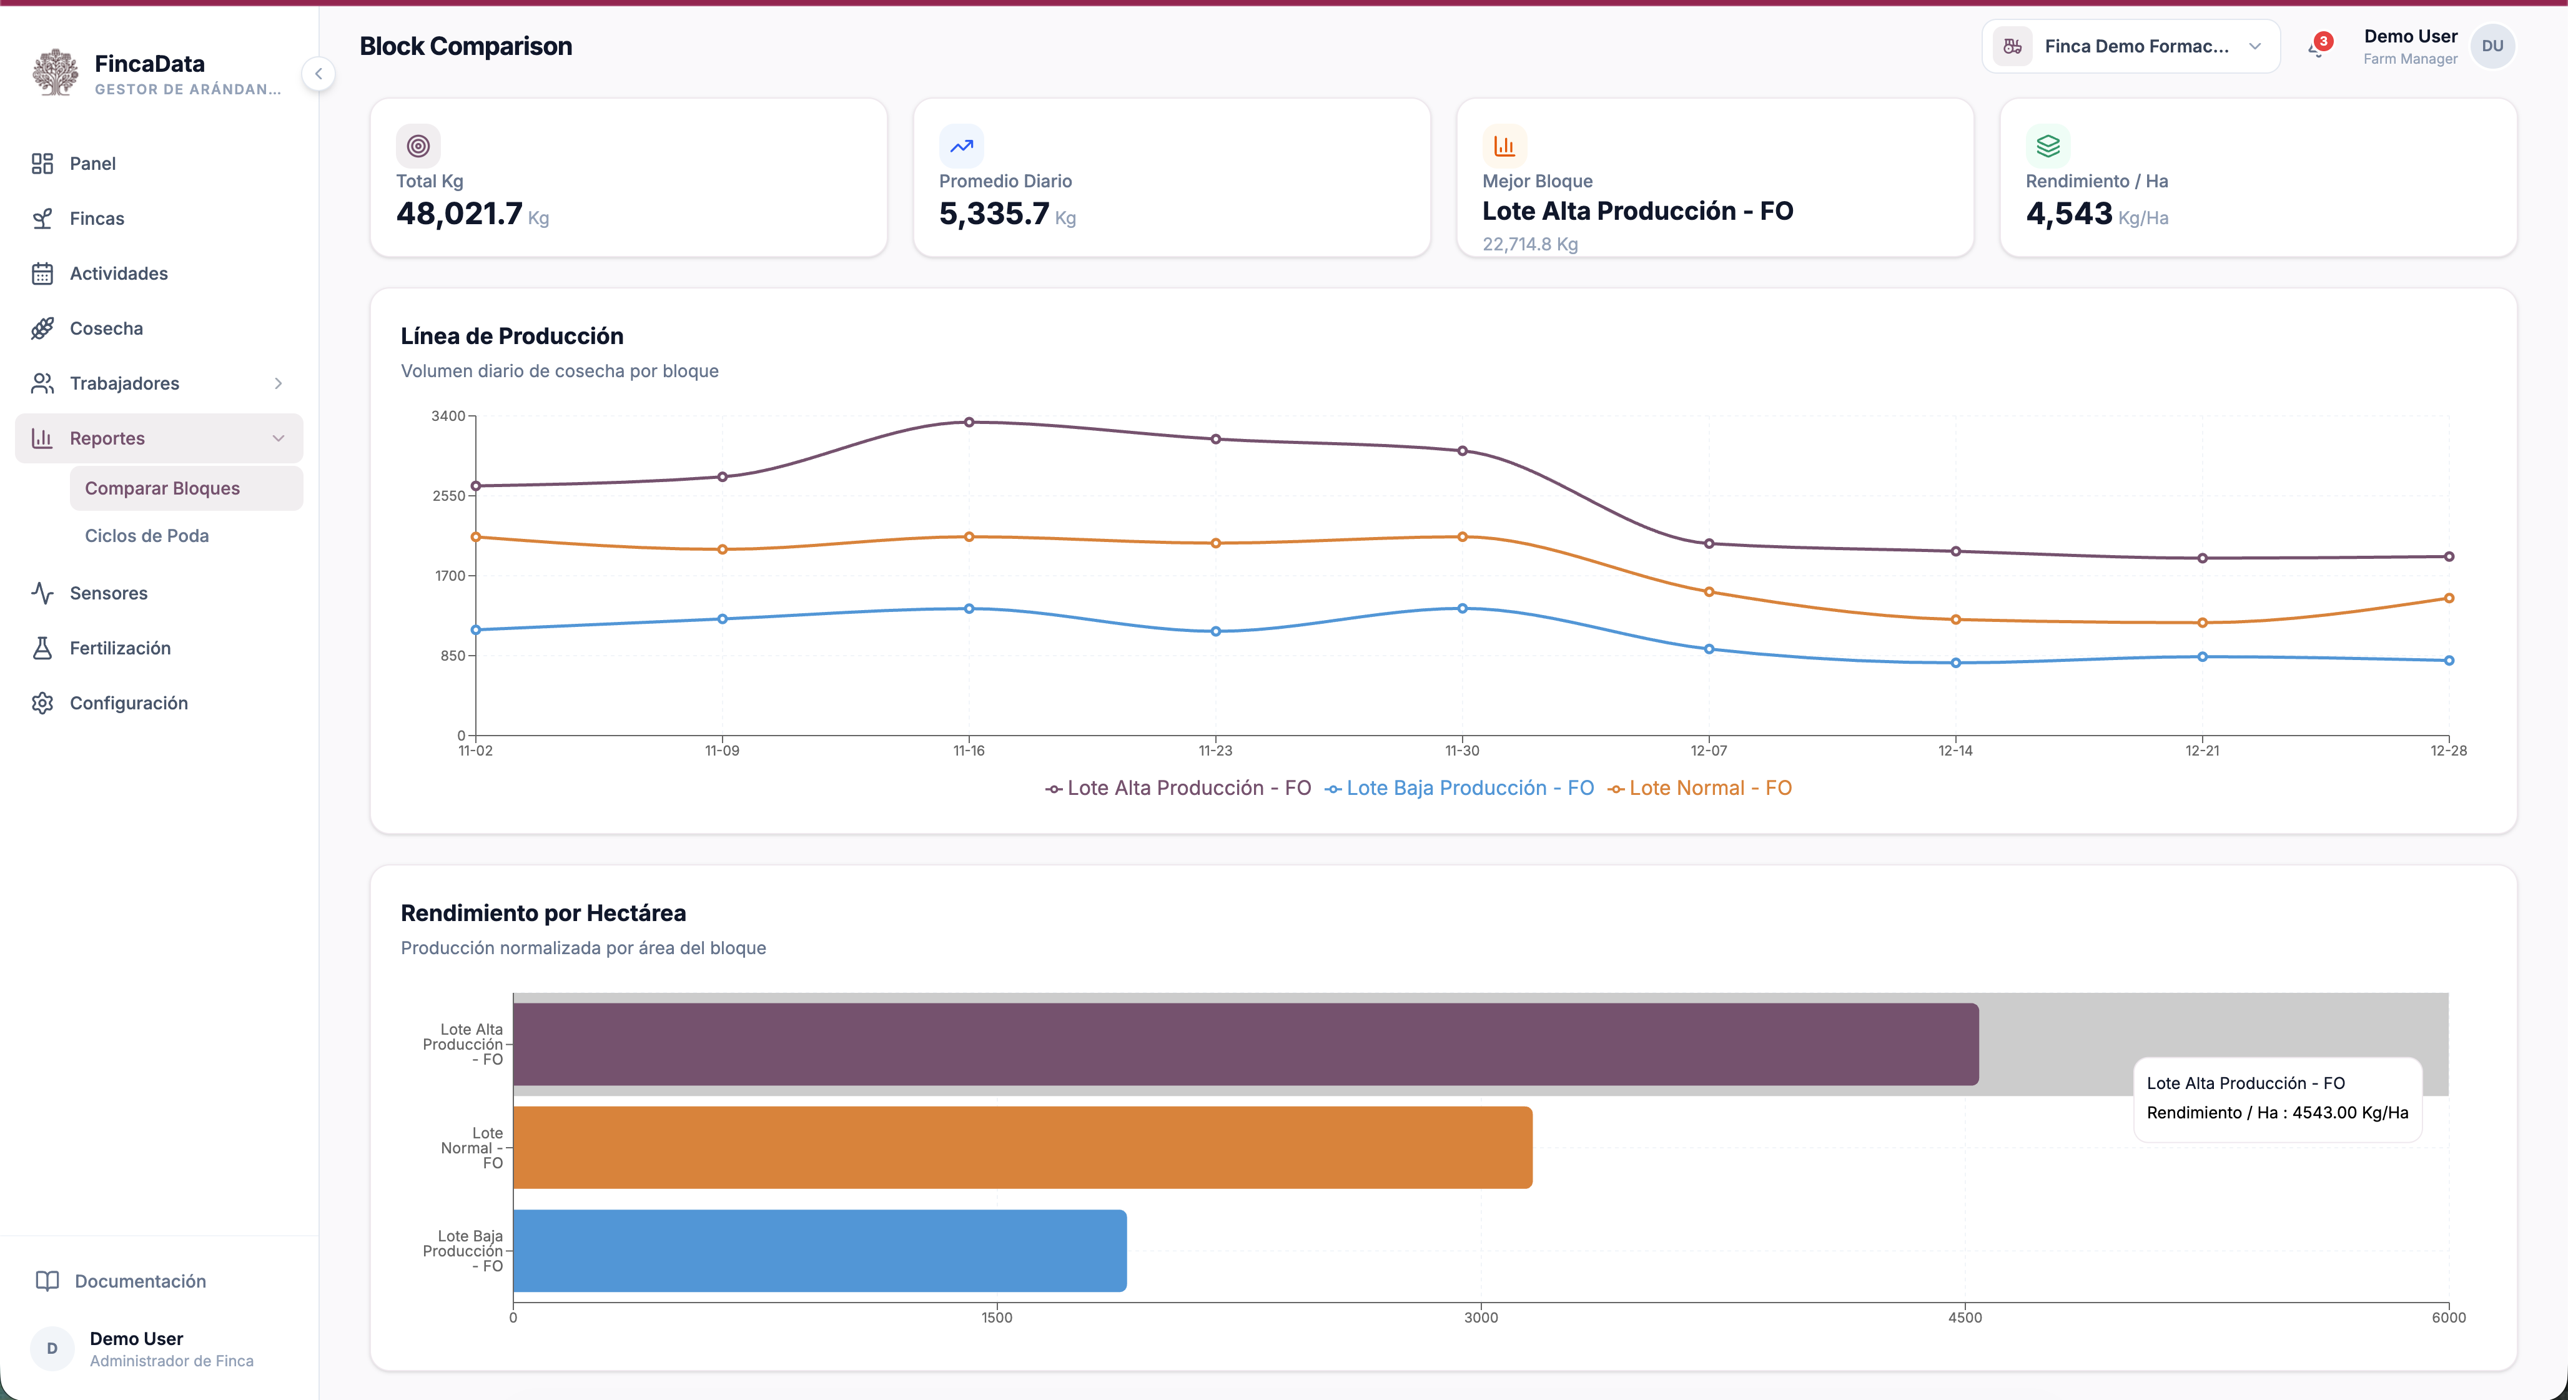Click the Panel dashboard icon

(x=42, y=164)
